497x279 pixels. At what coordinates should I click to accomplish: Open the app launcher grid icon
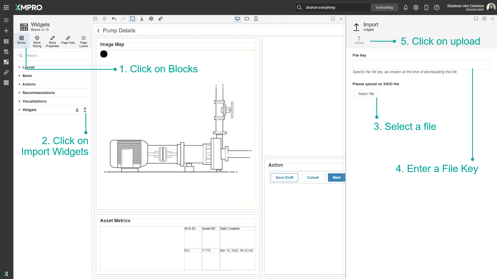point(6,7)
